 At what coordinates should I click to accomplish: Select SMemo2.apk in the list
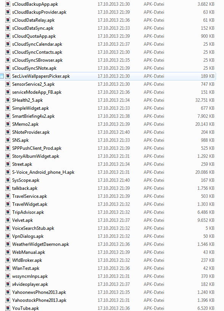[x=25, y=124]
